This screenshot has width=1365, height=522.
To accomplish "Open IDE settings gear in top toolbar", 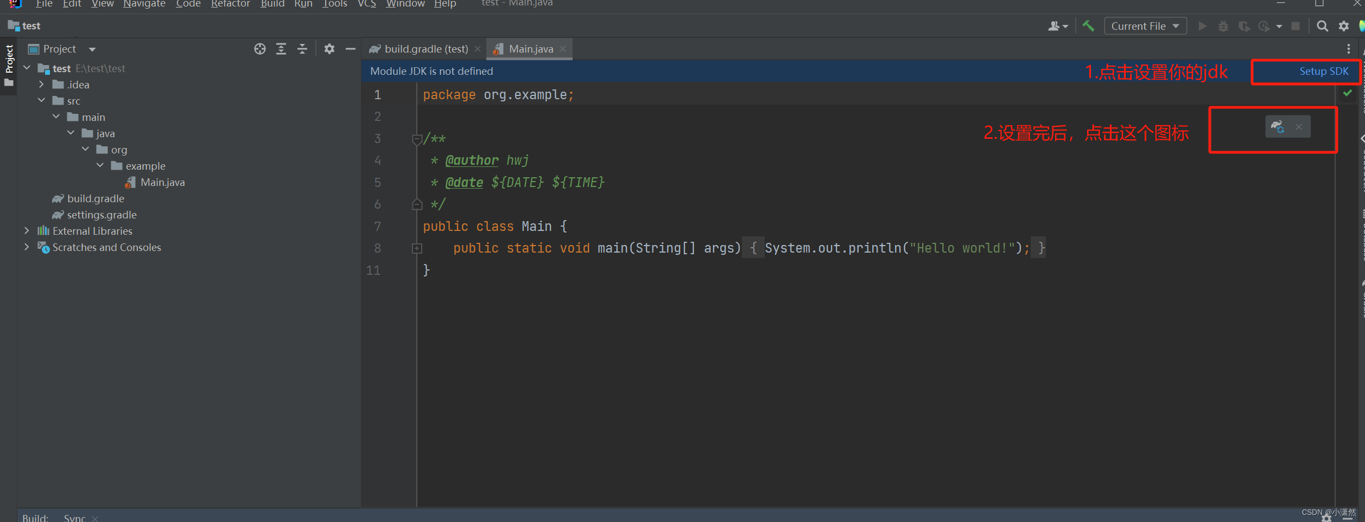I will pyautogui.click(x=1344, y=26).
